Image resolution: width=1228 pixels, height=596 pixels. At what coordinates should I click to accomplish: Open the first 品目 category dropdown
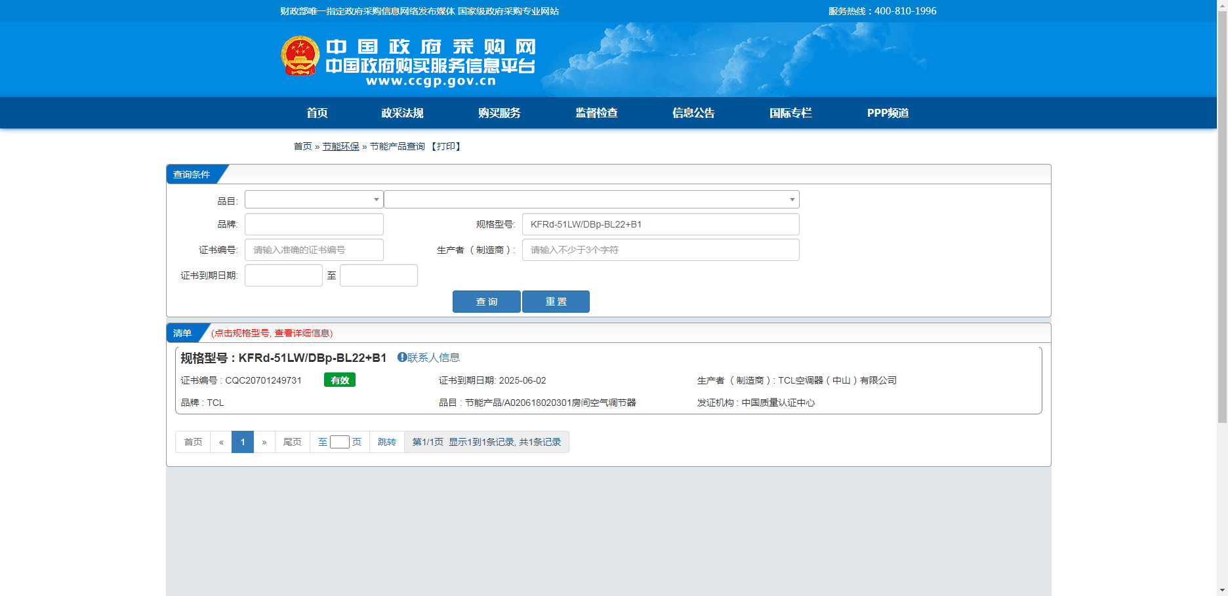[x=314, y=199]
